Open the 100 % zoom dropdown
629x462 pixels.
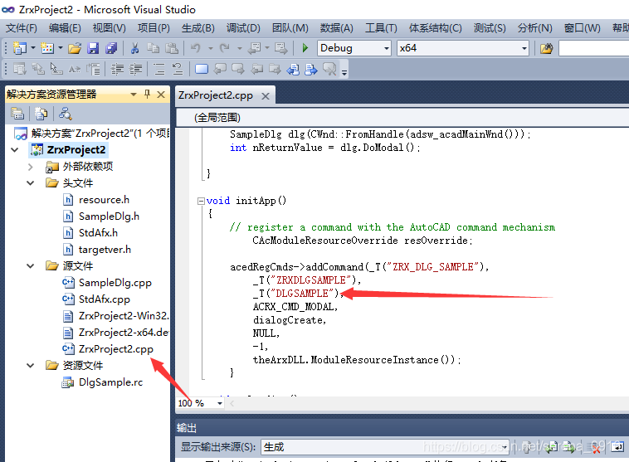(220, 403)
